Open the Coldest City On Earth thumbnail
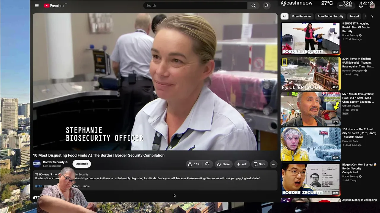Screen dimensions: 380x213 (x=311, y=144)
